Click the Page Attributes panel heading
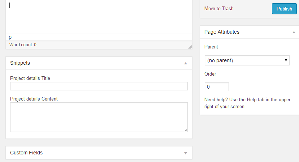 click(222, 32)
